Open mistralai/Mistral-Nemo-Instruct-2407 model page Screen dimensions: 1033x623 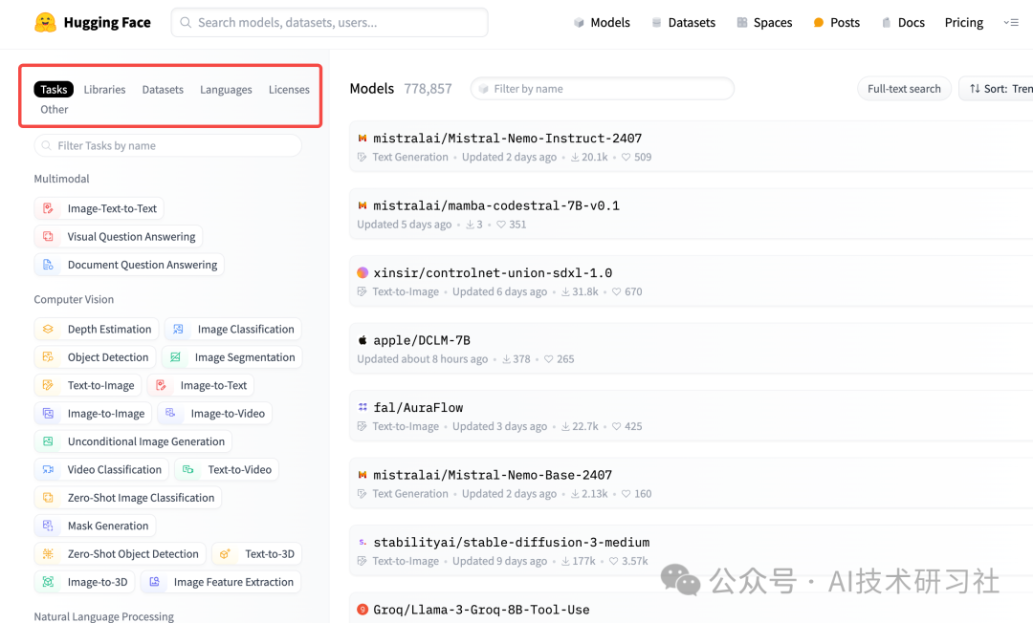(x=507, y=139)
